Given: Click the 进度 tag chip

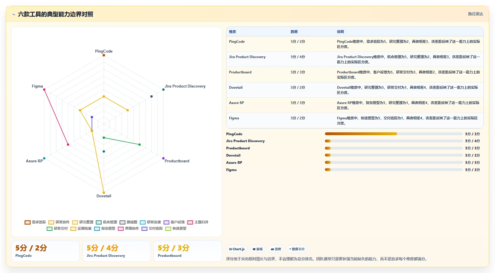Looking at the screenshot, I should (x=276, y=249).
